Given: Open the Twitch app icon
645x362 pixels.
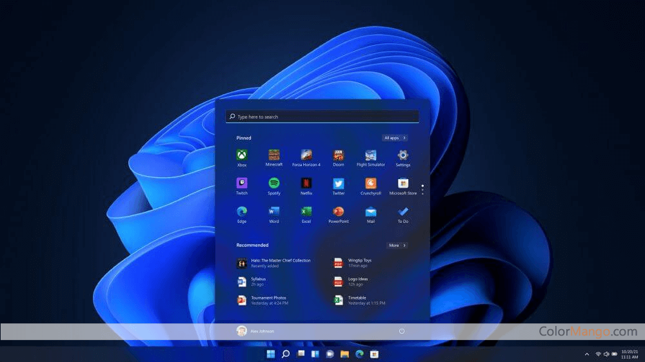Looking at the screenshot, I should pyautogui.click(x=242, y=184).
